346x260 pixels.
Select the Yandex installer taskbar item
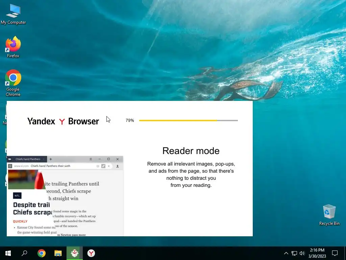tap(75, 253)
